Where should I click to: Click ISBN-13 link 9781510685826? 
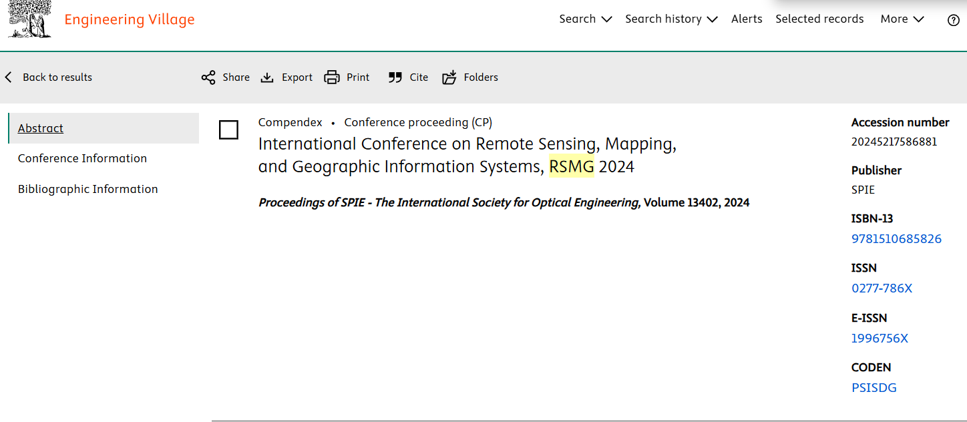[896, 239]
